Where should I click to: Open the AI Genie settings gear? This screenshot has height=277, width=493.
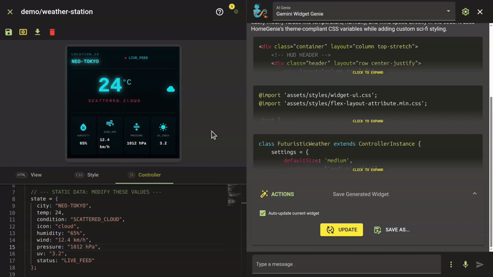[x=465, y=12]
